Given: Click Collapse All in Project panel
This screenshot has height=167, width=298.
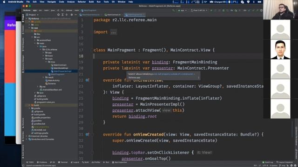Looking at the screenshot, I should click(x=67, y=15).
